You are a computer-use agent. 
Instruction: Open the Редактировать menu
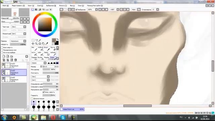coord(18,6)
